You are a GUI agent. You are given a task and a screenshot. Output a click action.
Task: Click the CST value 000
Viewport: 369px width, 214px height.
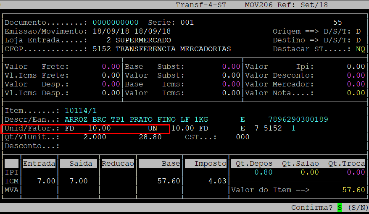tap(242, 137)
